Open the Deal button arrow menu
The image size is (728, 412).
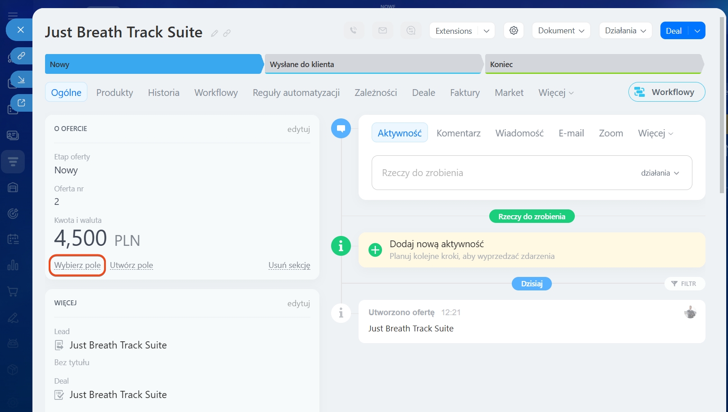[697, 31]
